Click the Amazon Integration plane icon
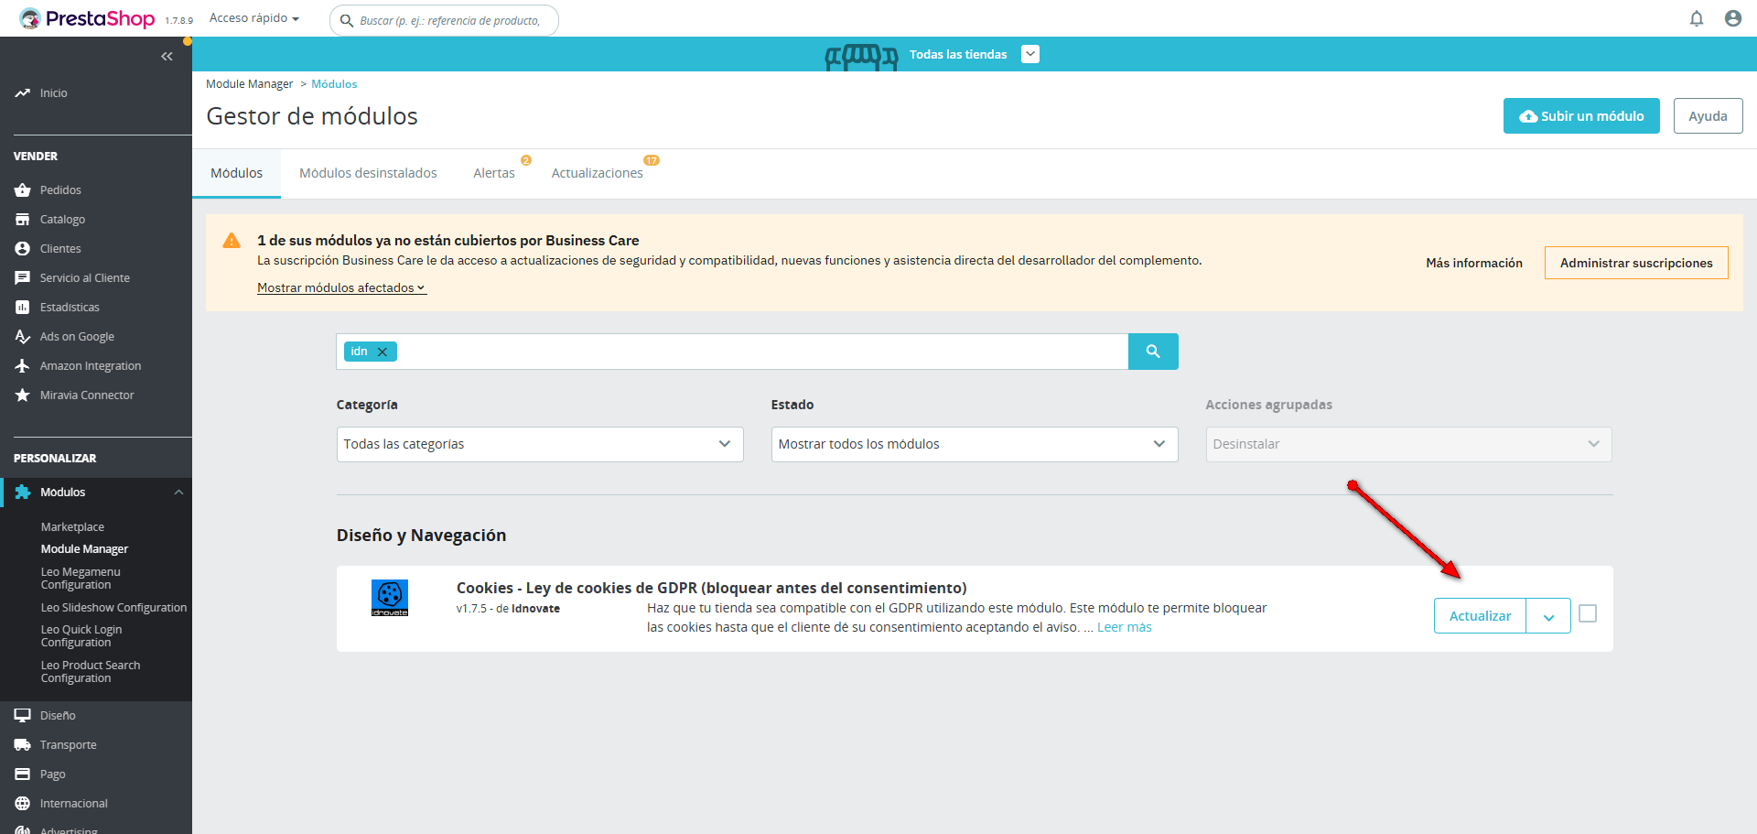The image size is (1757, 834). 23,366
